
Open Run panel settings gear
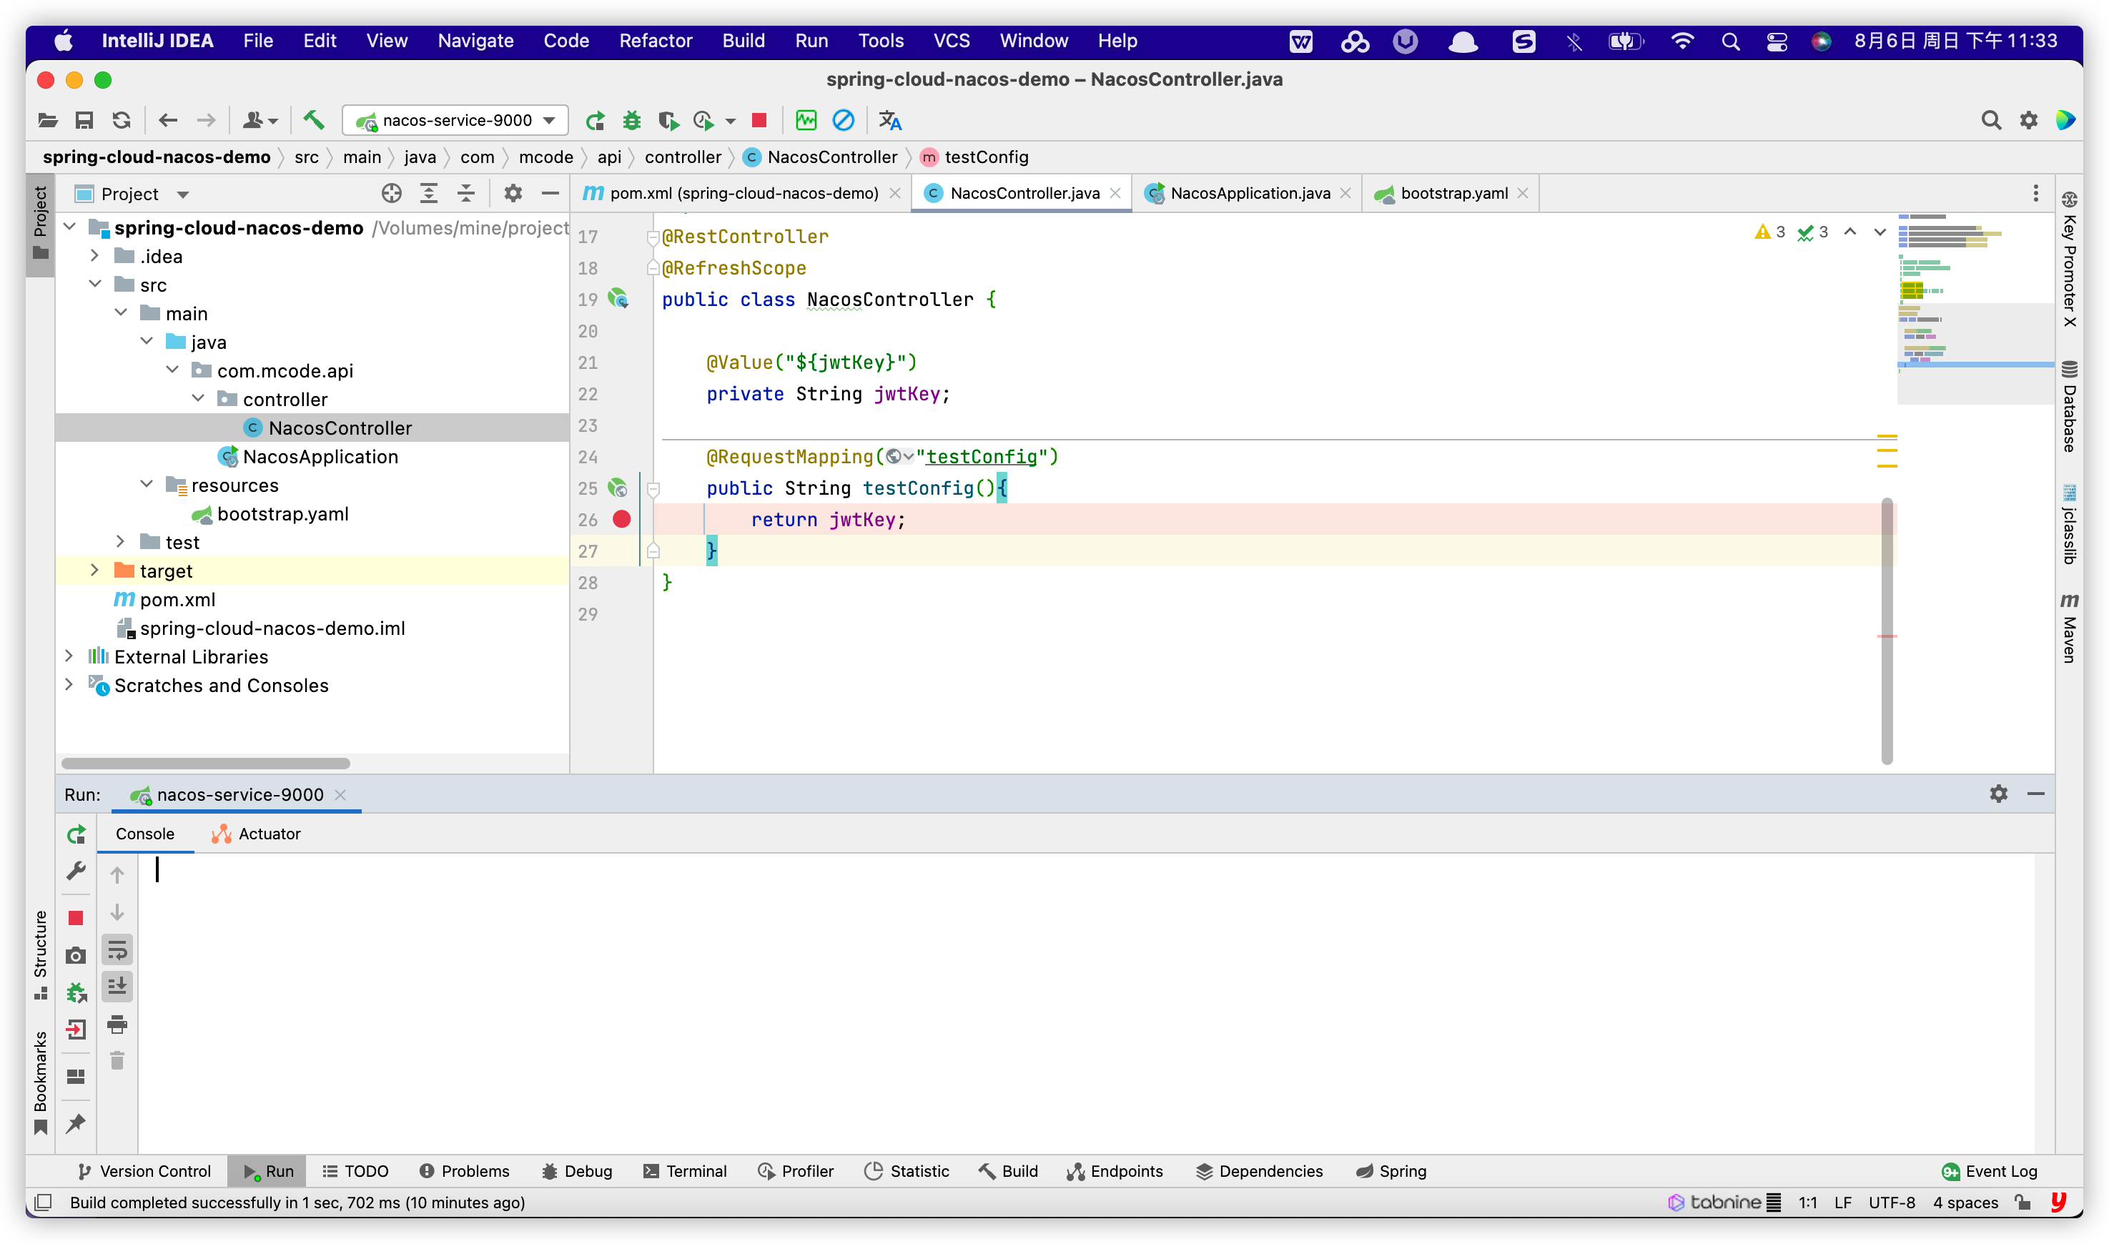pos(1999,794)
